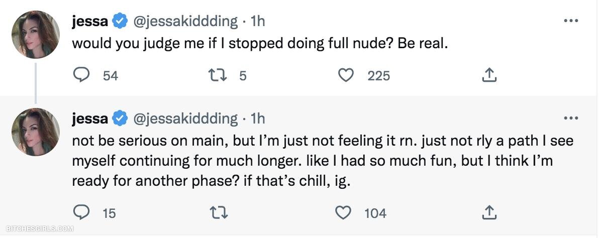
Task: Open jessa's profile photo on first tweet
Action: [36, 35]
